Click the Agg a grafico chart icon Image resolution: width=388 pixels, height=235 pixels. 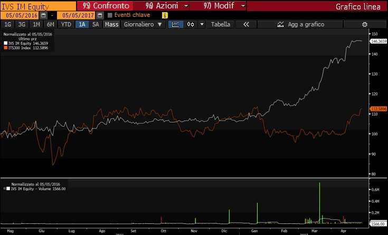click(x=280, y=24)
